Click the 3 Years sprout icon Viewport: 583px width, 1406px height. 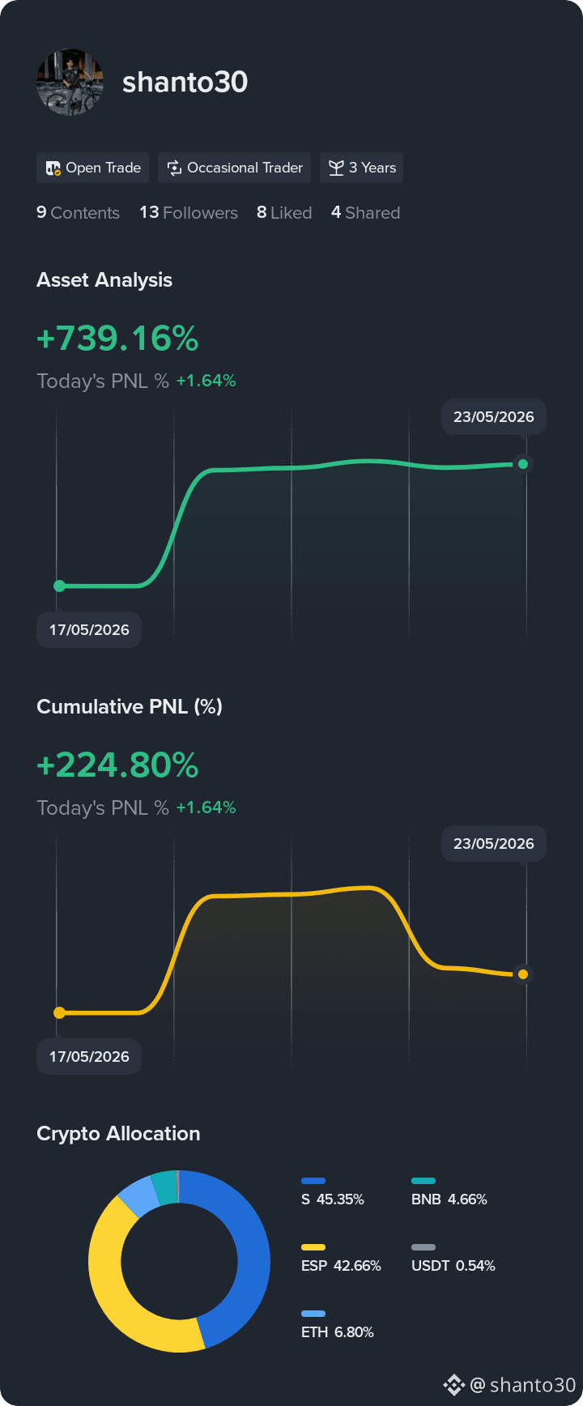(336, 168)
